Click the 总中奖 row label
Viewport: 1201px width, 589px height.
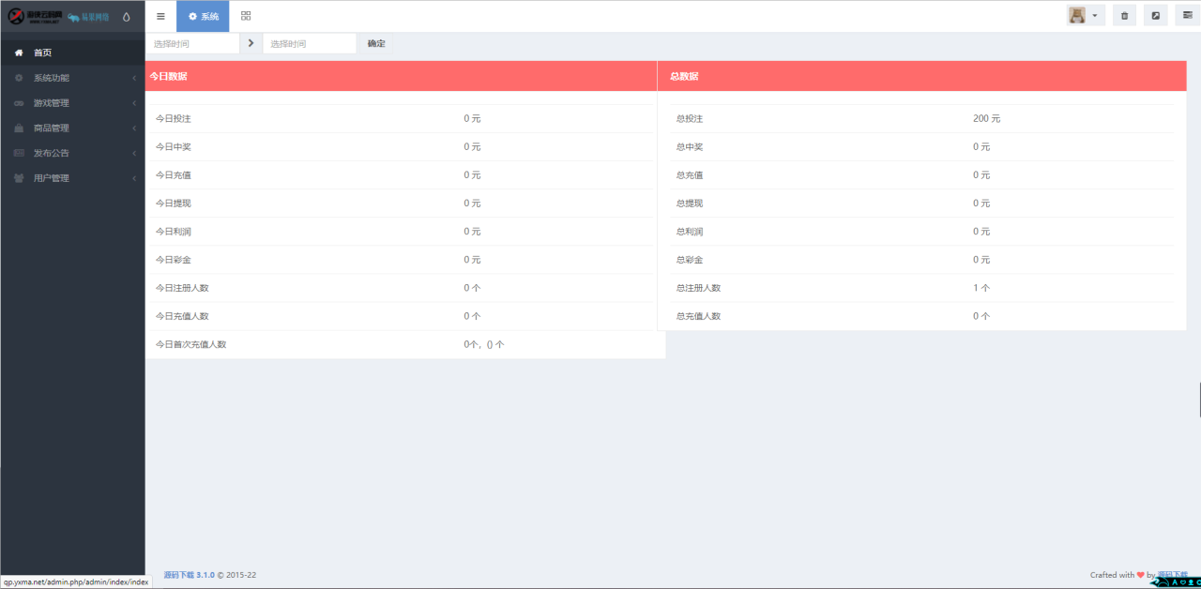tap(690, 147)
